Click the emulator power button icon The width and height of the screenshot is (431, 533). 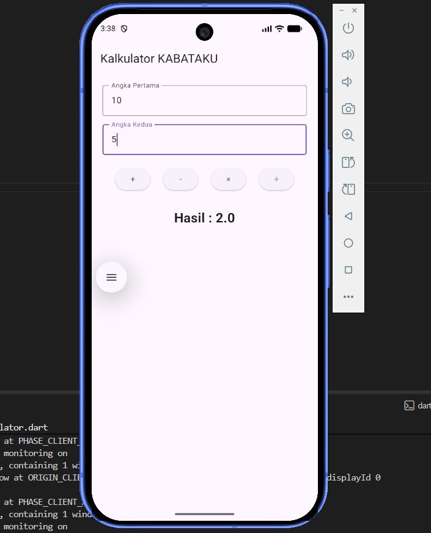(x=348, y=28)
